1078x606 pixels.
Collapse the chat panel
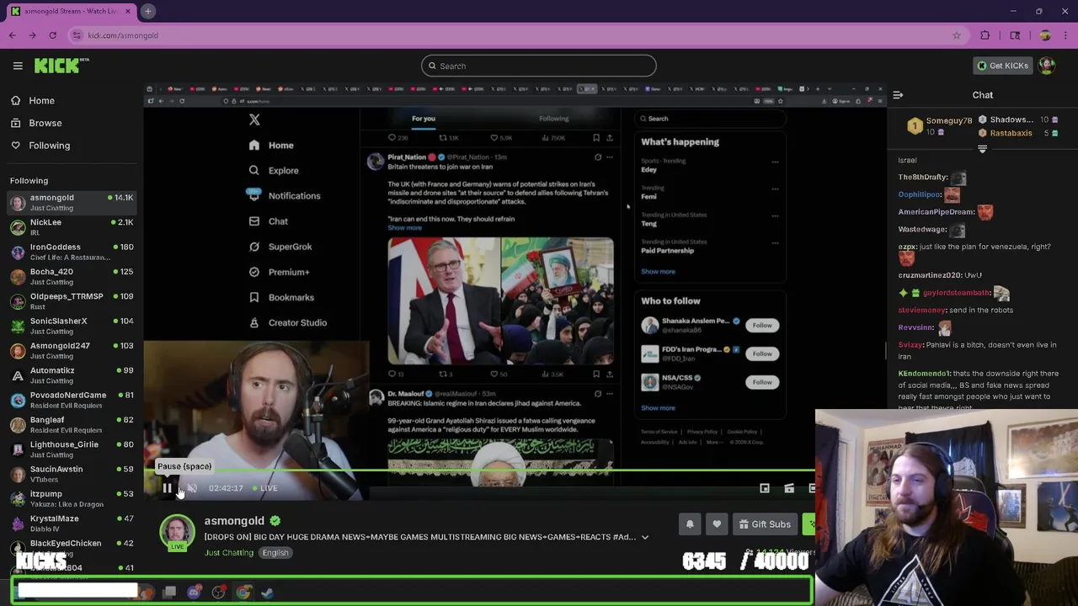click(x=898, y=95)
